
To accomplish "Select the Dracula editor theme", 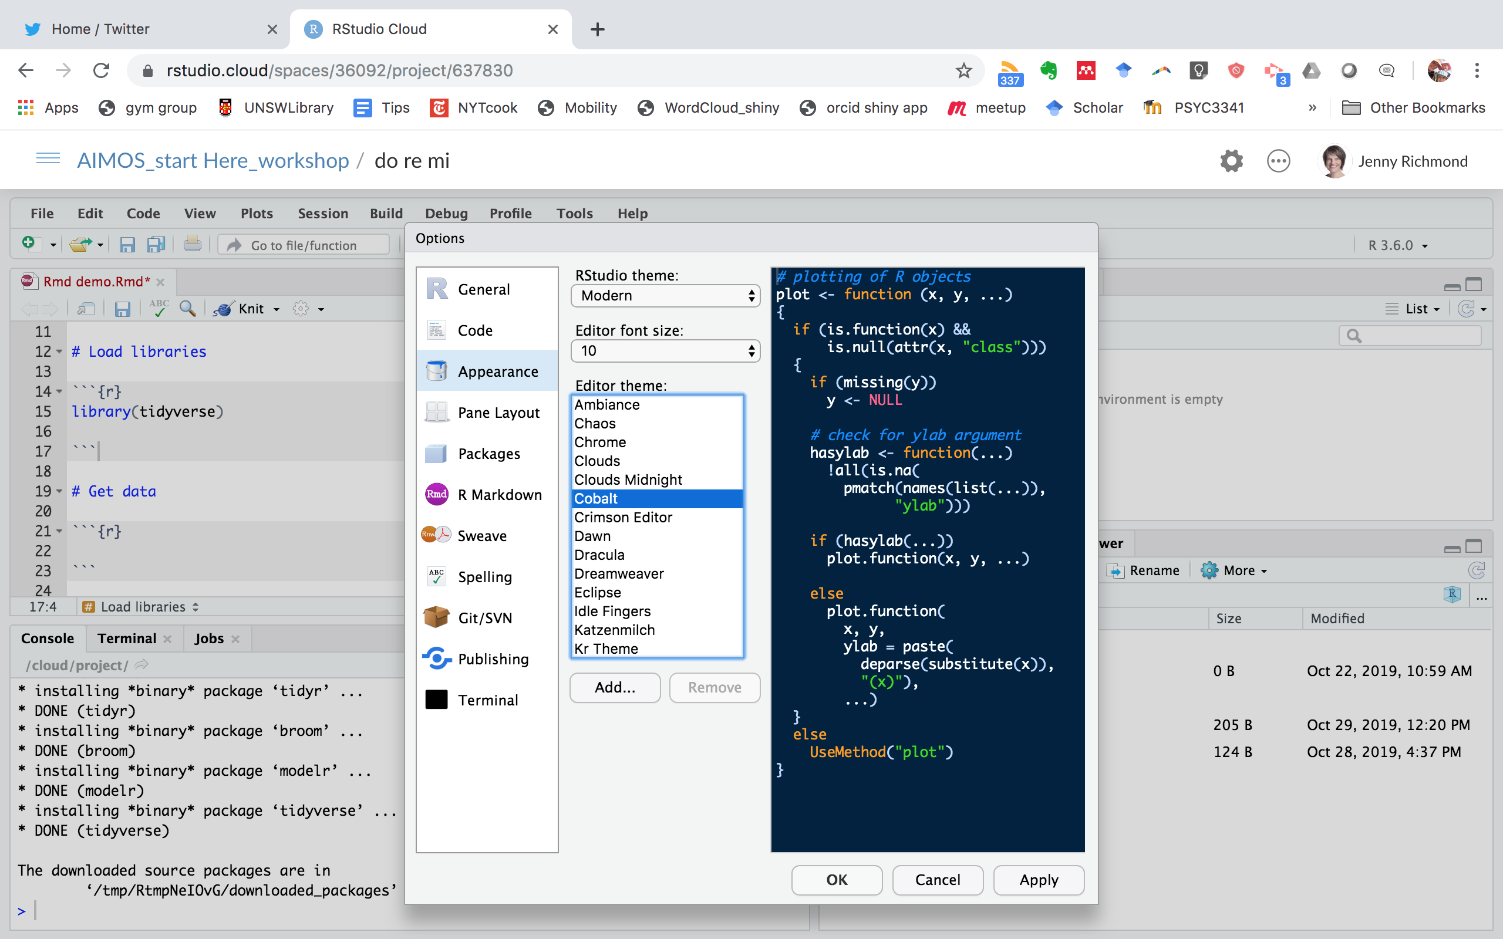I will click(599, 555).
